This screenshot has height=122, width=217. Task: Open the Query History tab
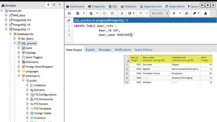143,50
